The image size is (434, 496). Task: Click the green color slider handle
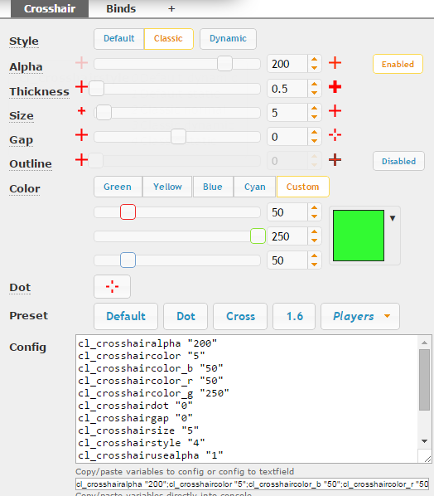click(x=258, y=236)
